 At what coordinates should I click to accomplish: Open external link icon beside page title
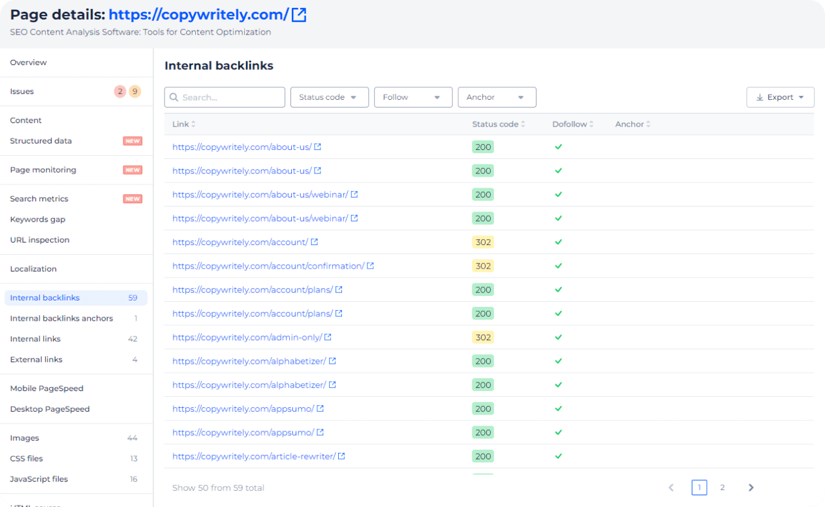tap(299, 15)
